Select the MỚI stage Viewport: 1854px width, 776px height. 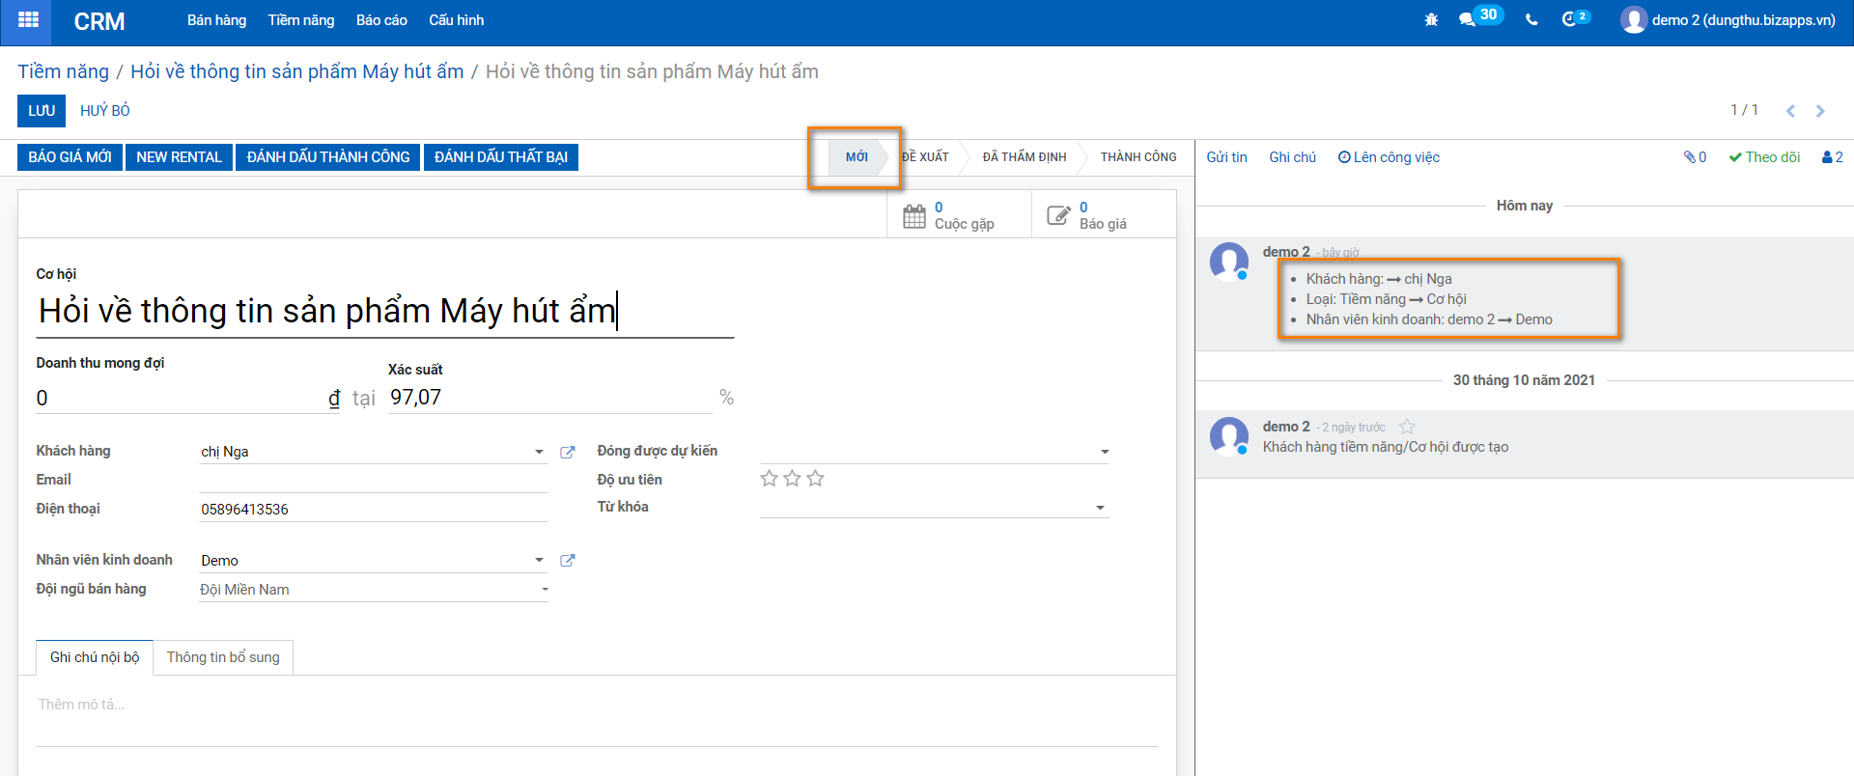coord(857,157)
